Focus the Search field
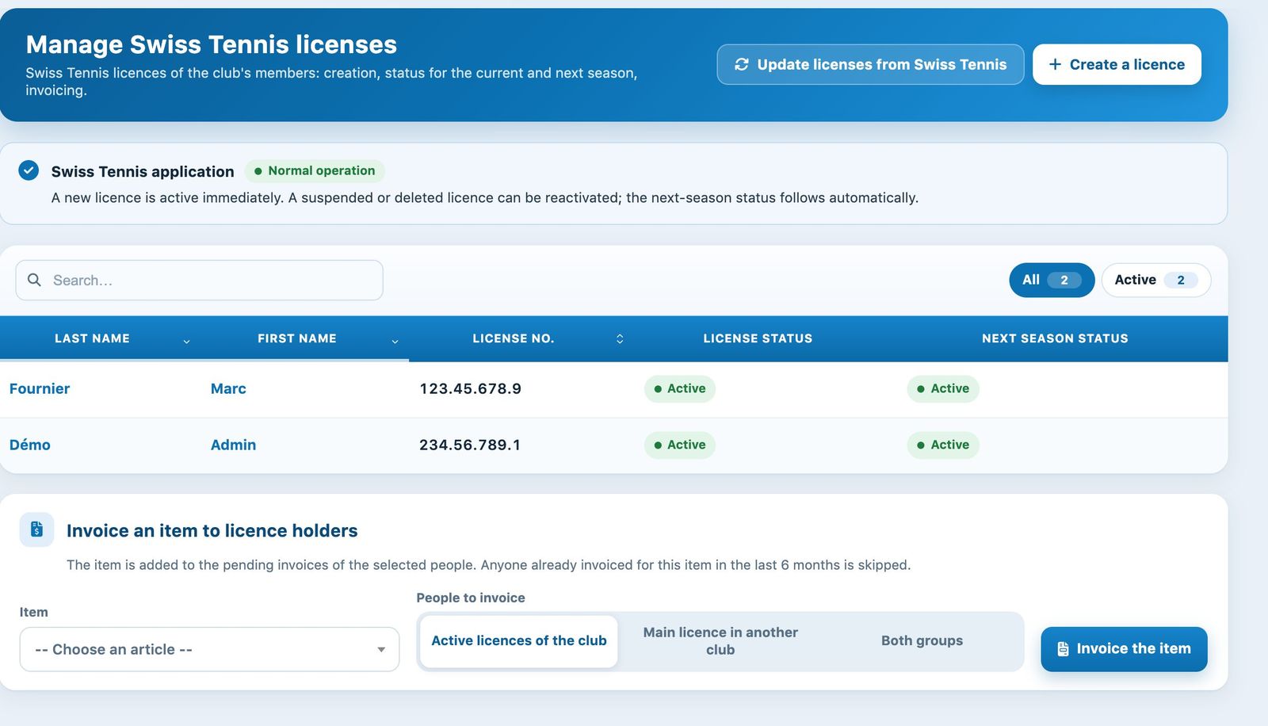Screen dimensions: 1268x726 click(x=200, y=280)
